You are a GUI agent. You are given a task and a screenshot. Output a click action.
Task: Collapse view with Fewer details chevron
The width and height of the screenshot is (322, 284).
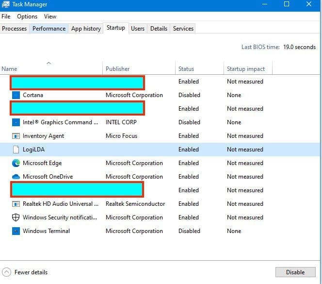tap(7, 272)
